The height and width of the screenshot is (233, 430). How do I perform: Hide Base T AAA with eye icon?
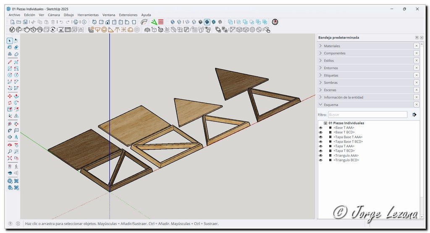(321, 128)
